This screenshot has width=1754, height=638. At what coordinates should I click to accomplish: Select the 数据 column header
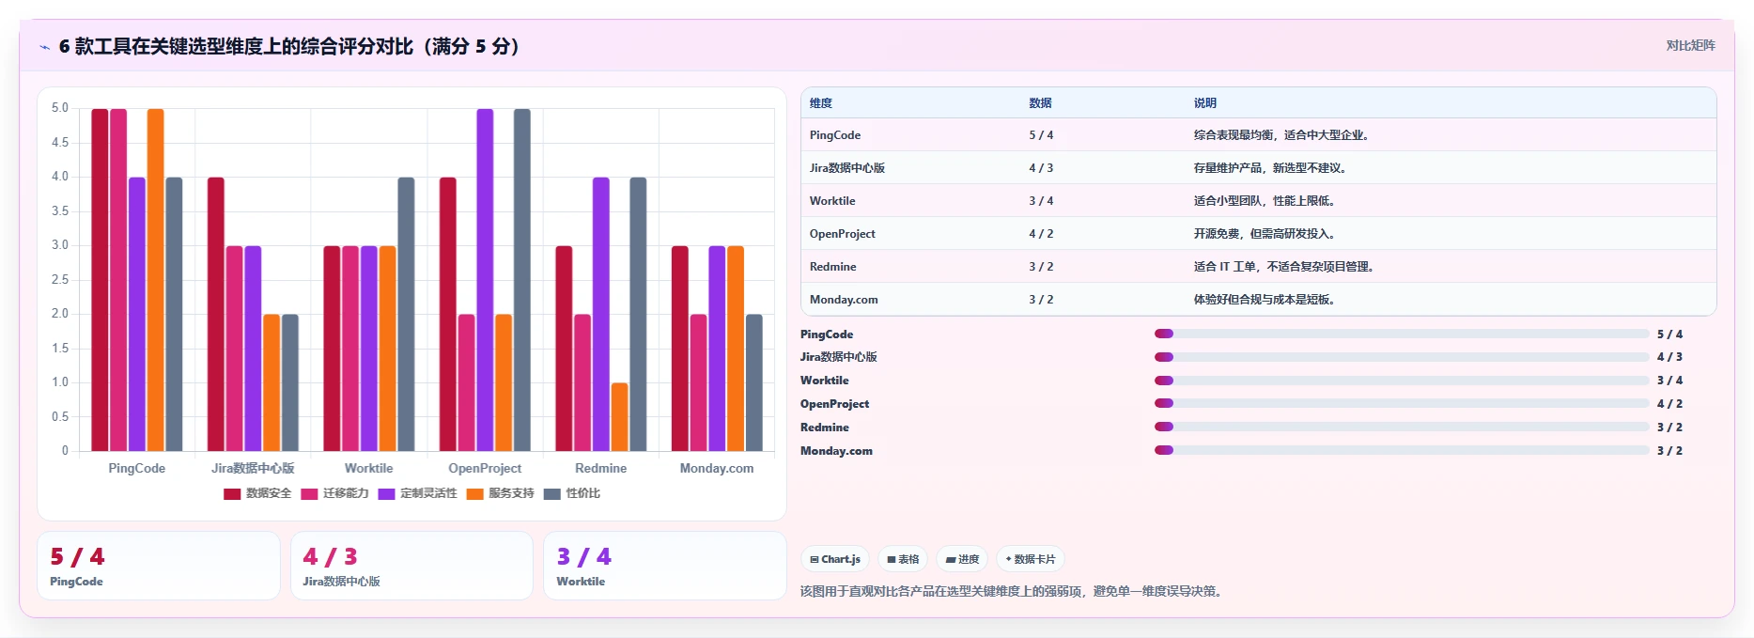pos(1040,103)
